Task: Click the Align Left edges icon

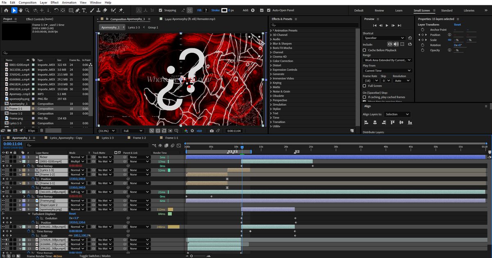Action: point(365,123)
